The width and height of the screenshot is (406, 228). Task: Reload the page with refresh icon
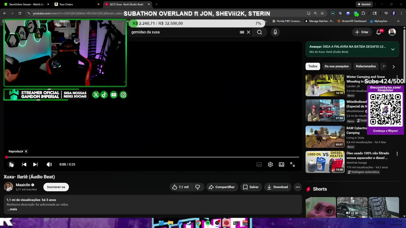[x=20, y=13]
